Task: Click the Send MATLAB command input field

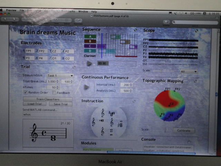Action: (x=47, y=114)
